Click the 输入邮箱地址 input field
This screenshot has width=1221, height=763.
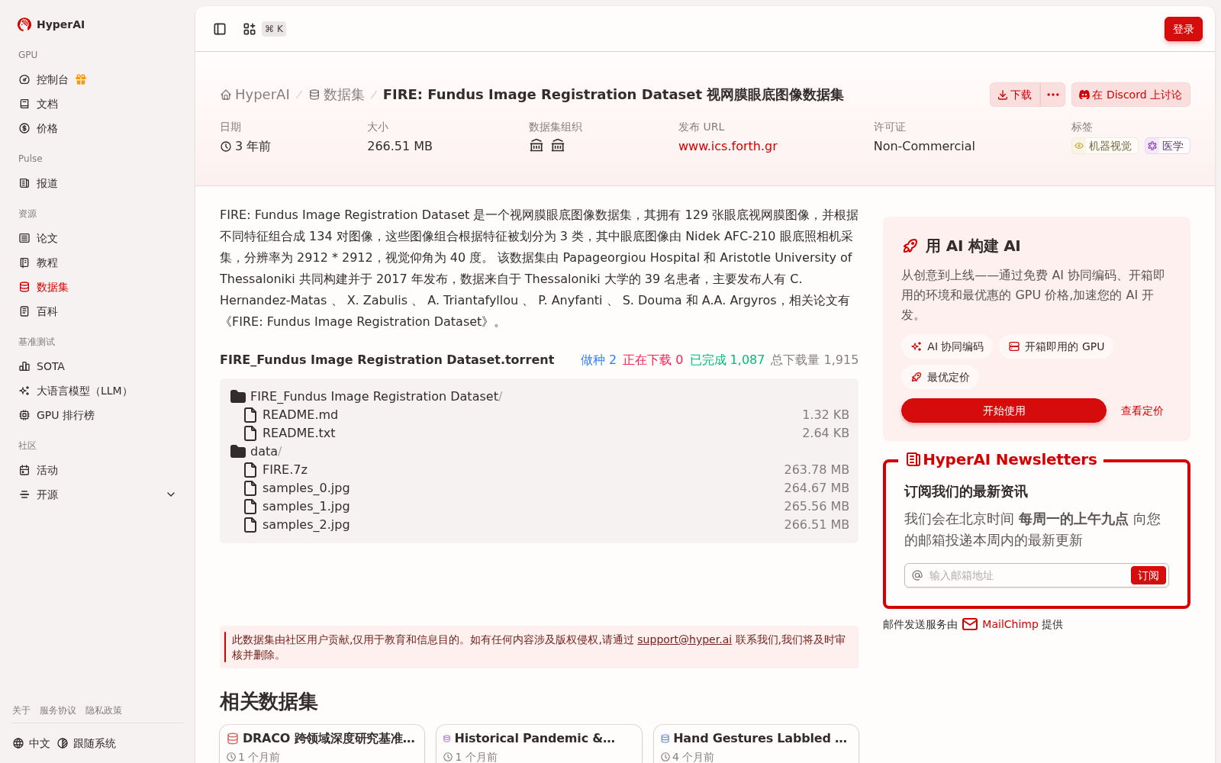1027,575
